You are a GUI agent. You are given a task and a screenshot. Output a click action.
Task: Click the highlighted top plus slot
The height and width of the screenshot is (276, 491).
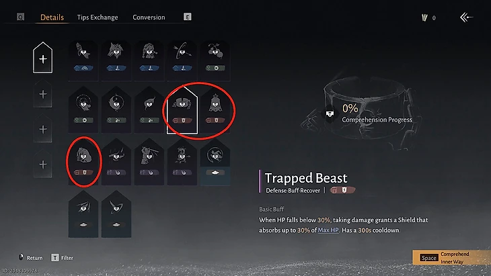[43, 58]
